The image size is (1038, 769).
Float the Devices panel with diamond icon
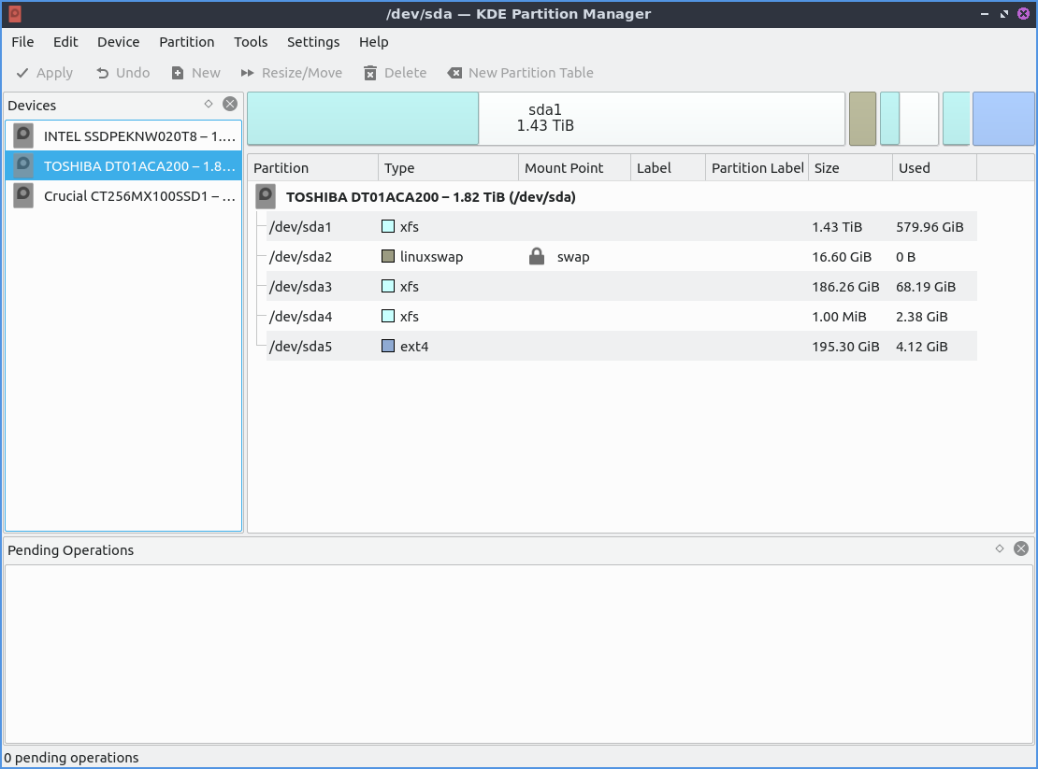coord(209,105)
